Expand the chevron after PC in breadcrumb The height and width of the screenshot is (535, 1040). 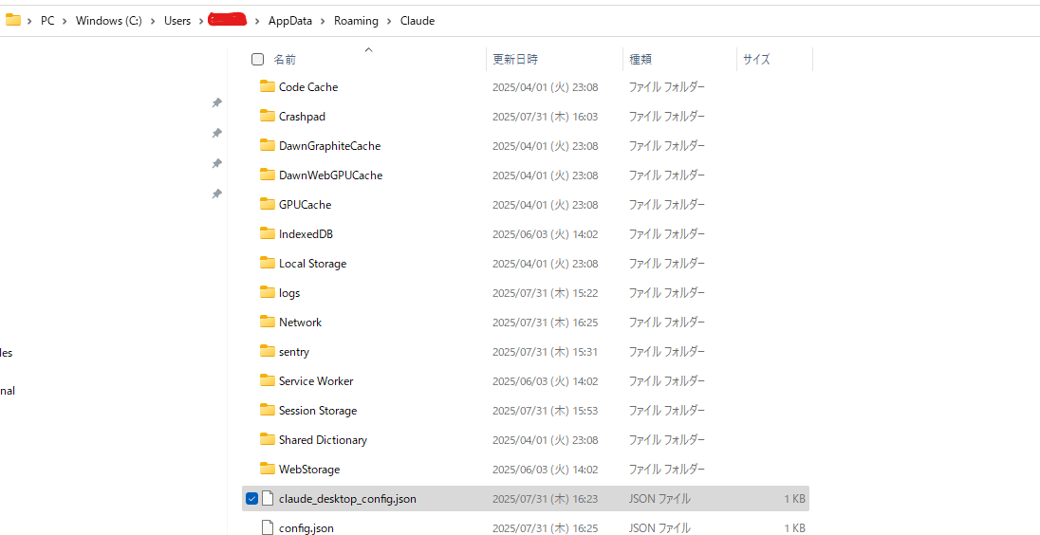tap(65, 21)
